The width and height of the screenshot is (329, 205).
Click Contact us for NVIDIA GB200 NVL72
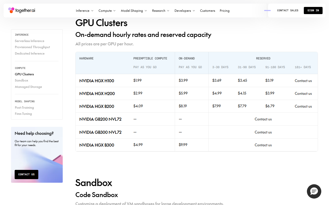pyautogui.click(x=263, y=119)
